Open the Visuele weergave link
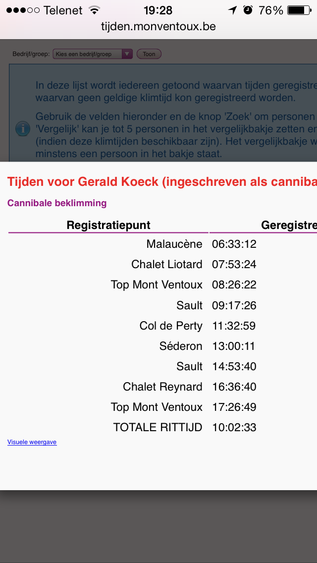The image size is (317, 563). pos(32,442)
